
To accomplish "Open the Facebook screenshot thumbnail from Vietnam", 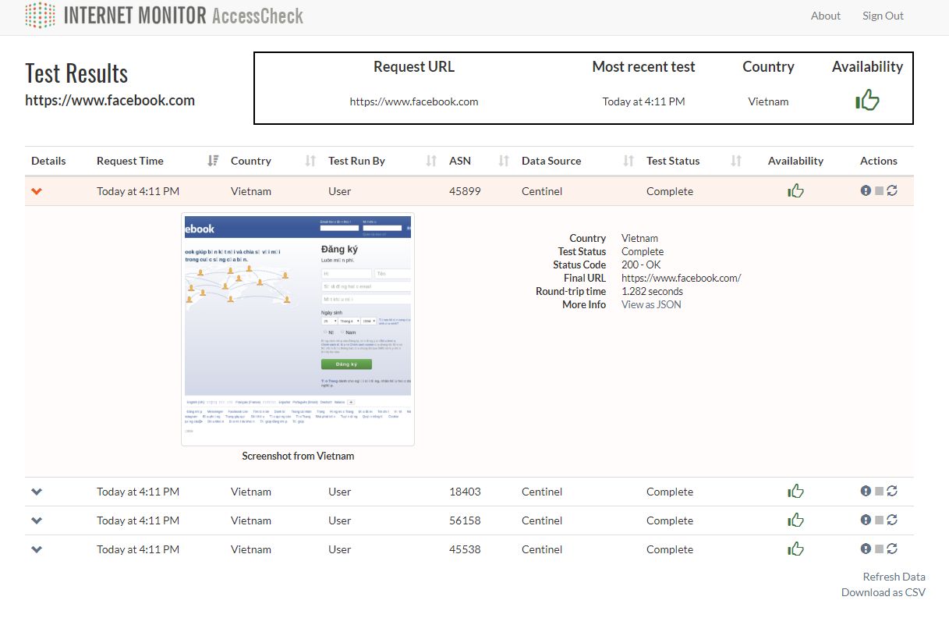I will [x=298, y=329].
